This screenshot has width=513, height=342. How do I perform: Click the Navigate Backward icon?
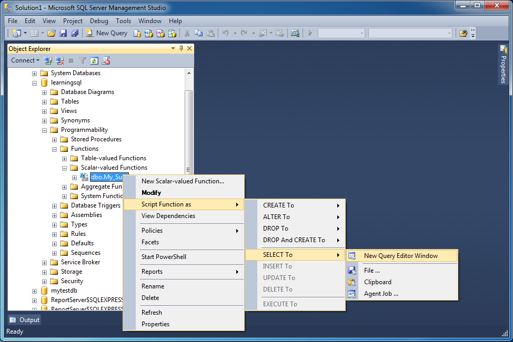click(x=263, y=33)
